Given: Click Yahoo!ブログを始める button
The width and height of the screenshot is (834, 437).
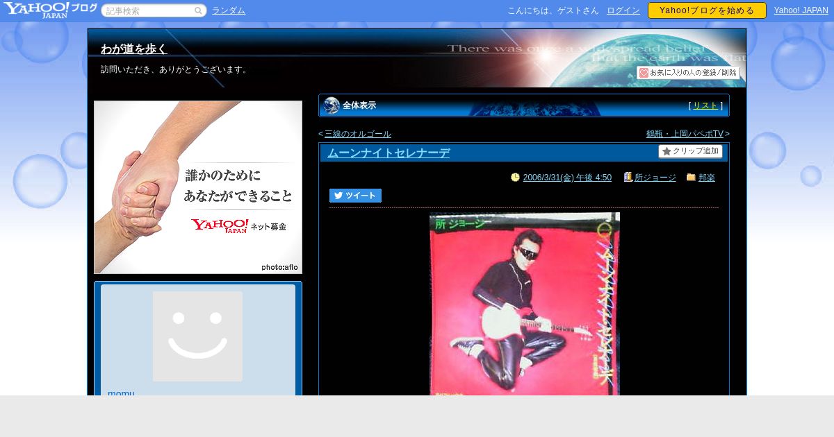Looking at the screenshot, I should [707, 10].
